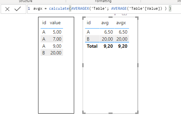Select the 9,00 value cell
Viewport: 181px width, 124px height.
[57, 46]
